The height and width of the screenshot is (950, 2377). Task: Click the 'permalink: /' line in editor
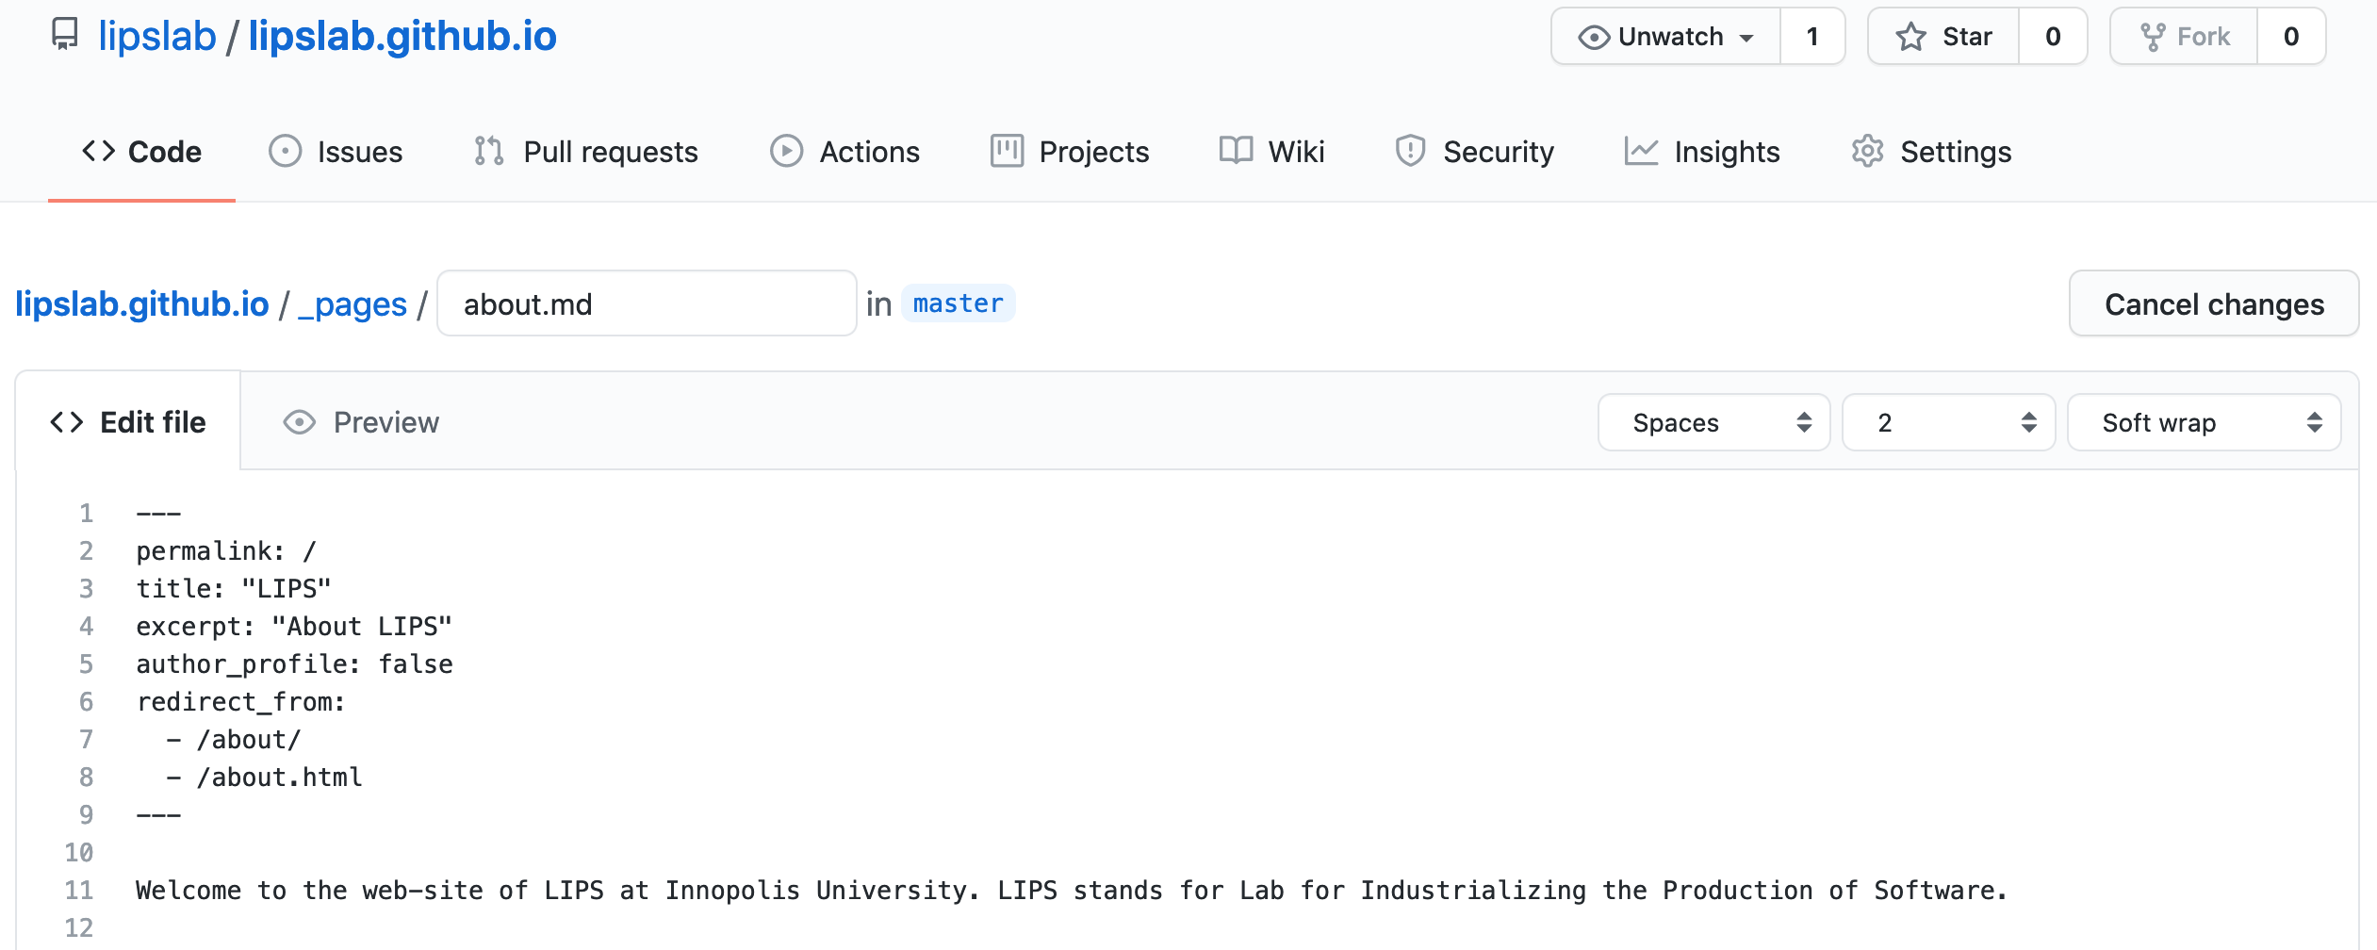pyautogui.click(x=226, y=551)
